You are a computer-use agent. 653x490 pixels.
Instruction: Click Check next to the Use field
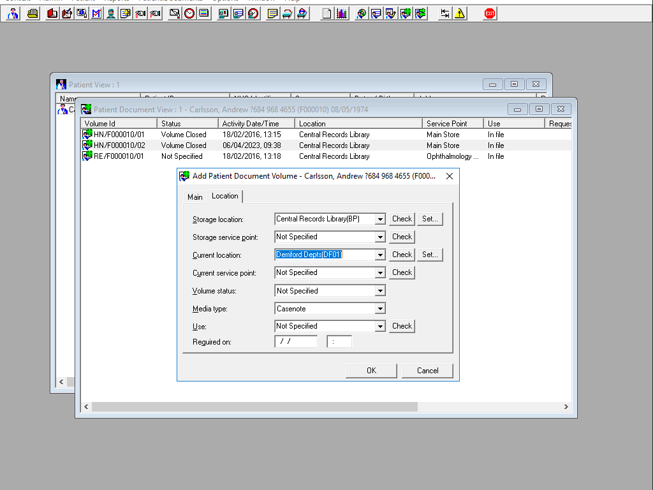pos(402,326)
